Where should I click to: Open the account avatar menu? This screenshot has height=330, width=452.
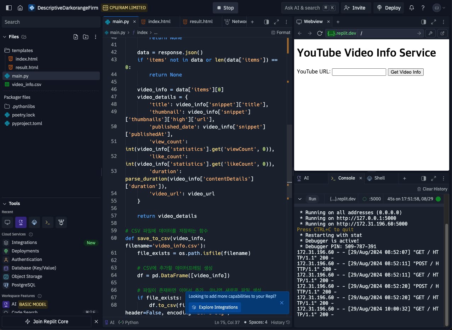439,8
